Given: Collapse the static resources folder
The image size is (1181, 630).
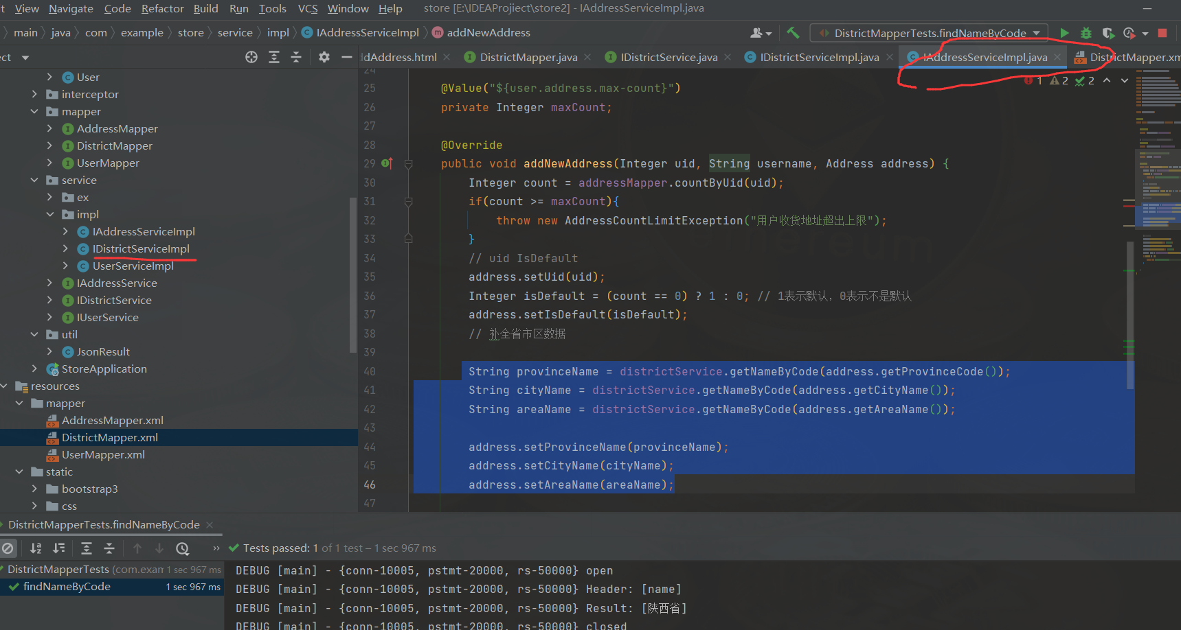Looking at the screenshot, I should point(19,471).
